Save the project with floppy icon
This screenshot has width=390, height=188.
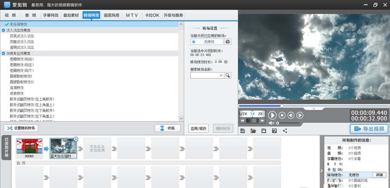click(264, 131)
